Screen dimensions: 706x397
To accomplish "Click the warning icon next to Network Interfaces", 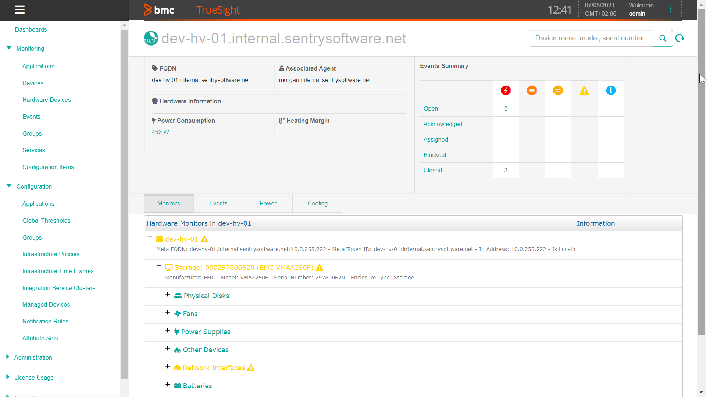I will (x=251, y=368).
